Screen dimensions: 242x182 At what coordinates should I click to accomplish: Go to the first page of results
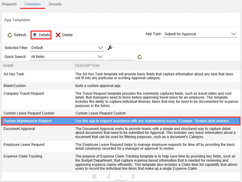point(94,177)
